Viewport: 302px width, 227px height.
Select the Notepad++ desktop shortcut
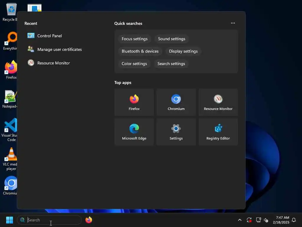click(x=10, y=99)
